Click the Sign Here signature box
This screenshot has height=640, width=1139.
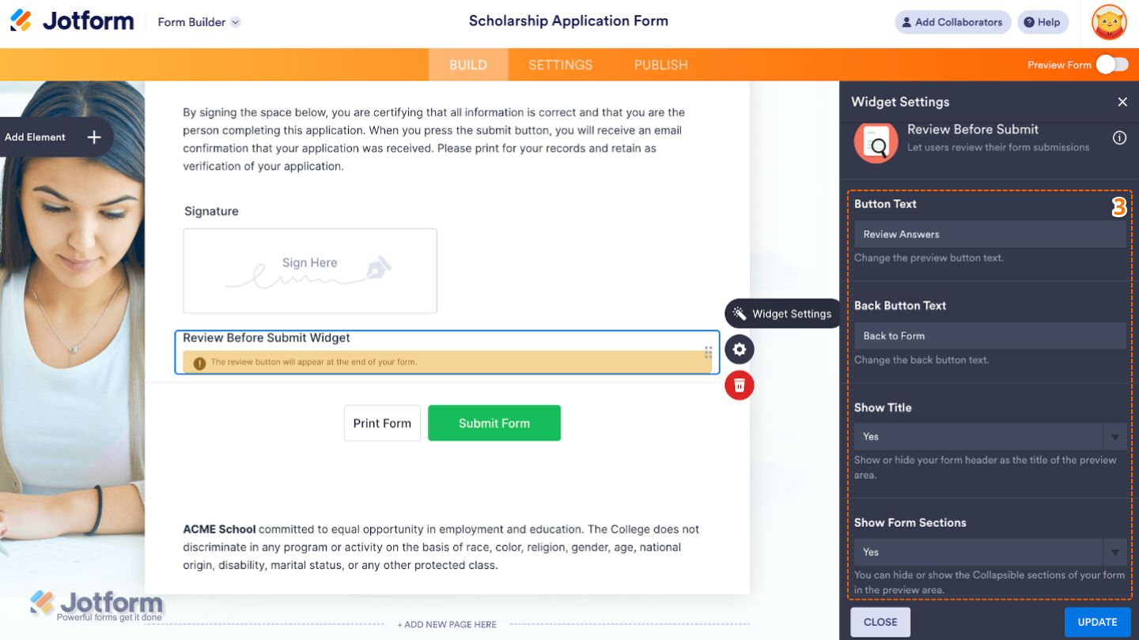[x=310, y=271]
